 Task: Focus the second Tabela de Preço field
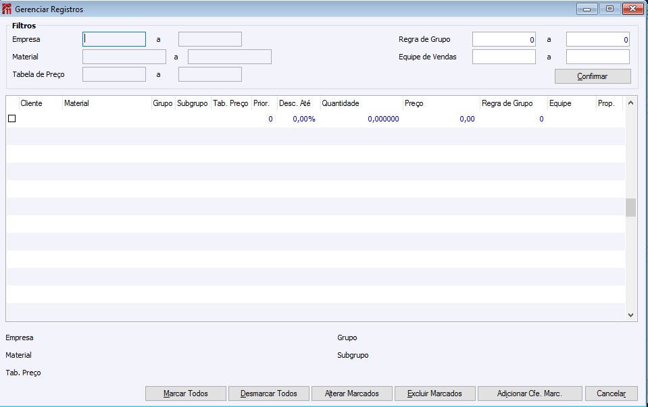[x=210, y=74]
